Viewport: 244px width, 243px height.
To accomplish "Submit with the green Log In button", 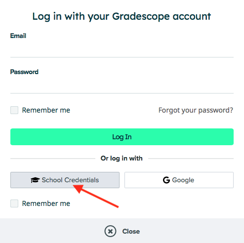I will (x=122, y=137).
